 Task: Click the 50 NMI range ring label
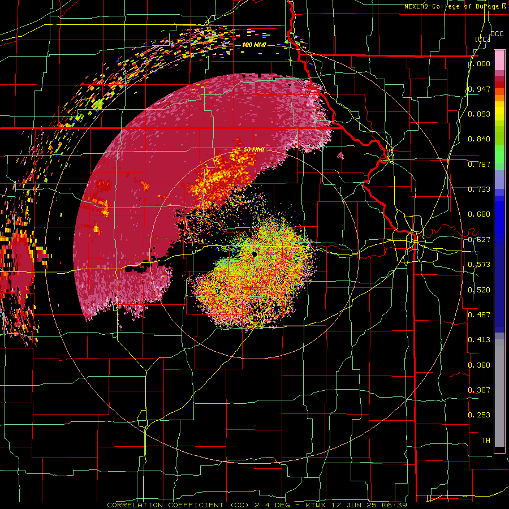(254, 149)
